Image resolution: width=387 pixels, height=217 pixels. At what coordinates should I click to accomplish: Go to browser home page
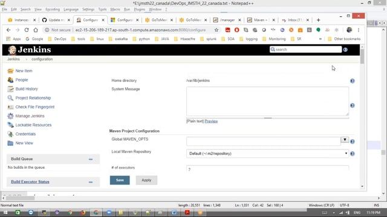click(x=36, y=30)
